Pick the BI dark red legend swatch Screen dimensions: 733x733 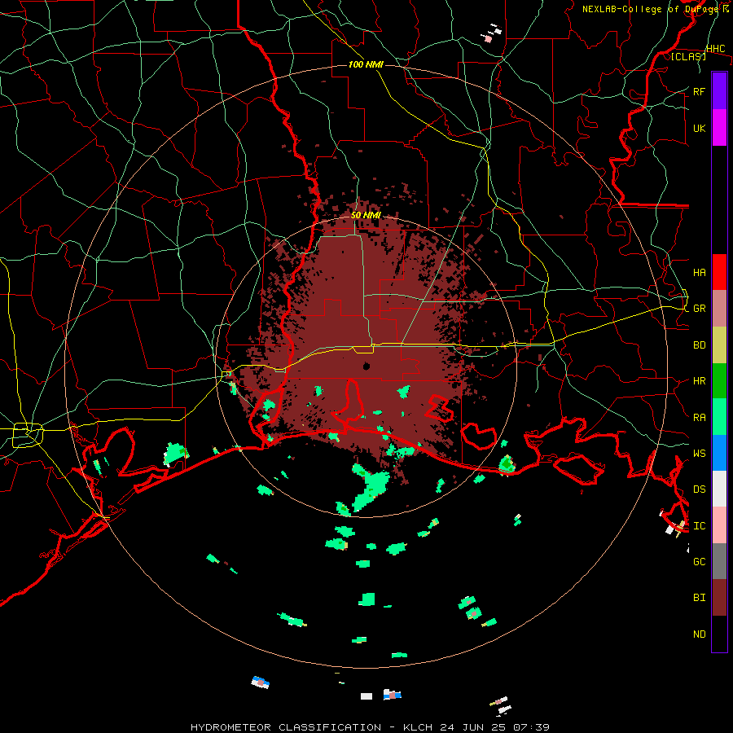719,598
